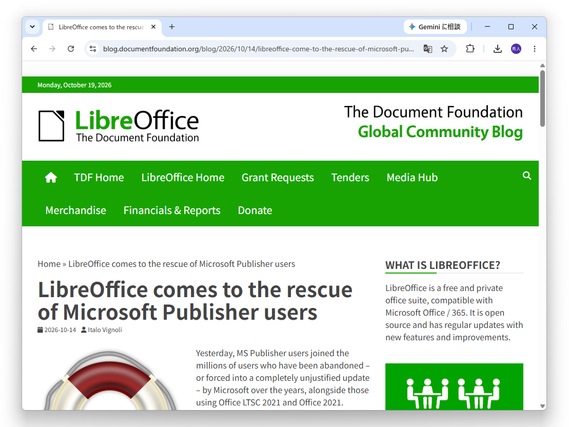
Task: Open the tab search dropdown arrow
Action: [x=32, y=27]
